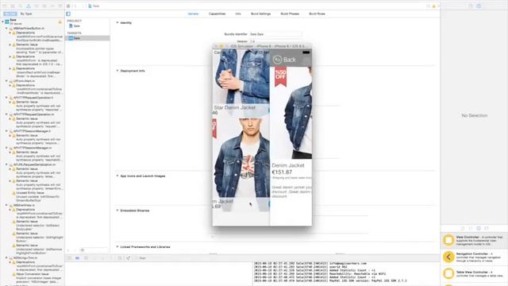508x286 pixels.
Task: Select the By Type issue filter
Action: pyautogui.click(x=26, y=14)
